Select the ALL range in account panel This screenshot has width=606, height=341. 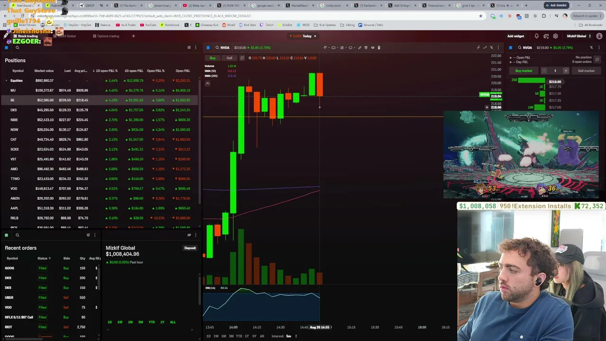tap(172, 322)
